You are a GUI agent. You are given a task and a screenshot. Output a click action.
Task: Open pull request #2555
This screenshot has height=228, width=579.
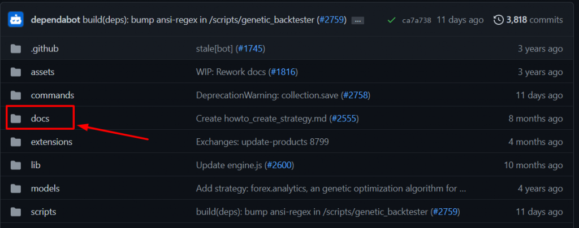(x=344, y=119)
